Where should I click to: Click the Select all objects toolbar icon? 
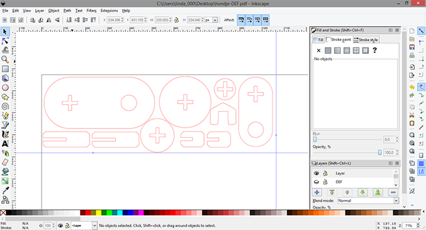(x=4, y=20)
